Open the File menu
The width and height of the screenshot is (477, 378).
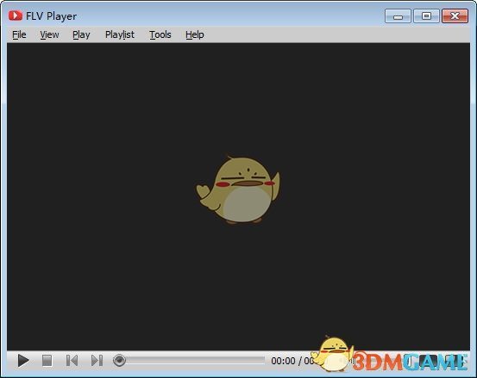click(x=19, y=35)
